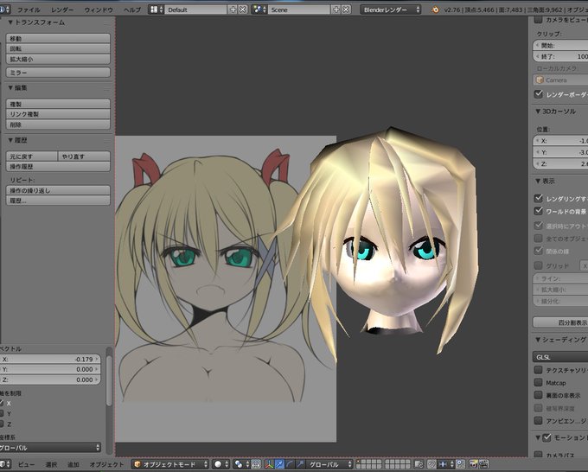The image size is (588, 472).
Task: Enable the Matcap checkbox
Action: pyautogui.click(x=539, y=382)
